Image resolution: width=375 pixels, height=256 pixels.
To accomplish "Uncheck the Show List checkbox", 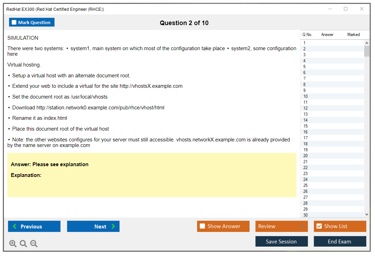I will point(319,226).
